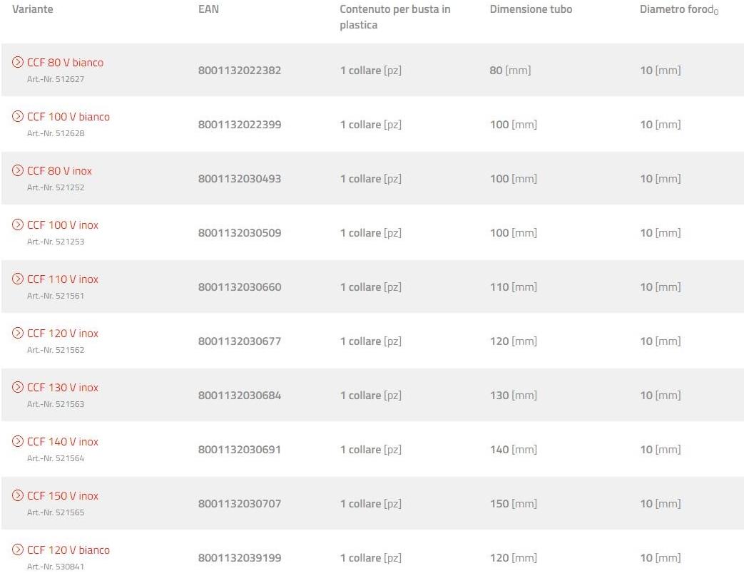The image size is (744, 573).
Task: Click the Variante column header
Action: tap(33, 9)
